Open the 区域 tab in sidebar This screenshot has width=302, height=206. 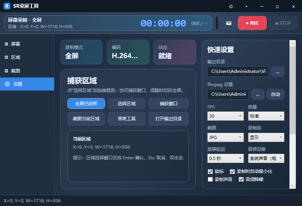click(x=27, y=57)
